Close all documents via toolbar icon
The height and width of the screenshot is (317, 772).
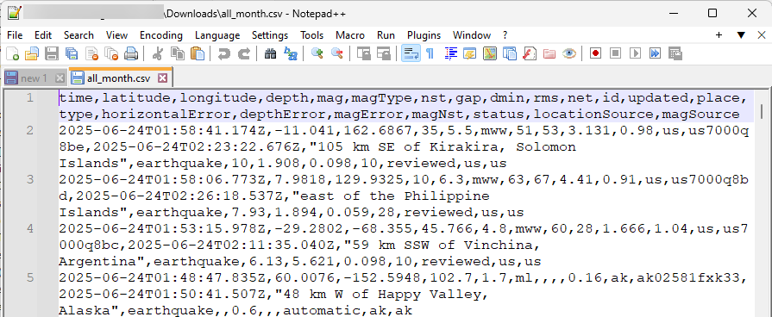(112, 53)
